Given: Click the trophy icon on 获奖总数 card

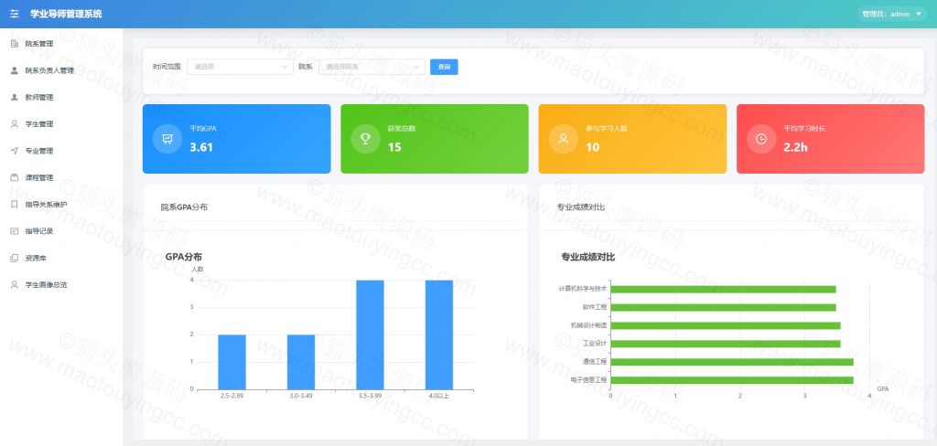Looking at the screenshot, I should [365, 139].
